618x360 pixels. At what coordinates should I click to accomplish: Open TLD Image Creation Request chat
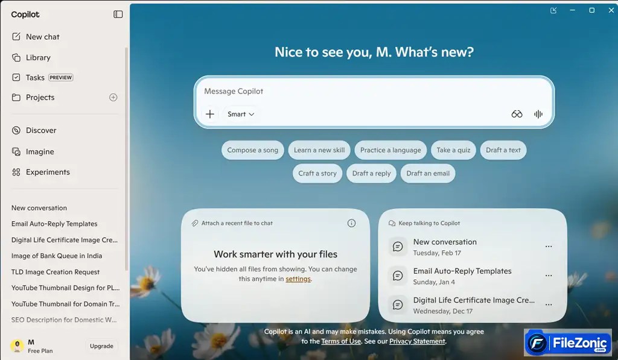[55, 272]
